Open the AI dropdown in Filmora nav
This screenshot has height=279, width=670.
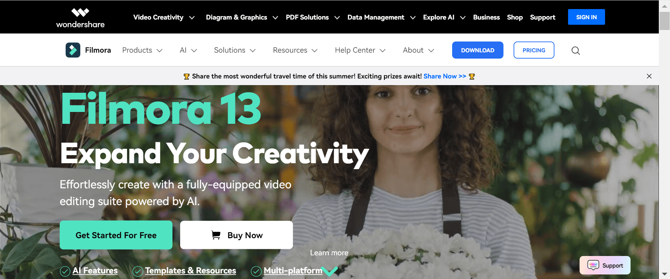click(189, 50)
